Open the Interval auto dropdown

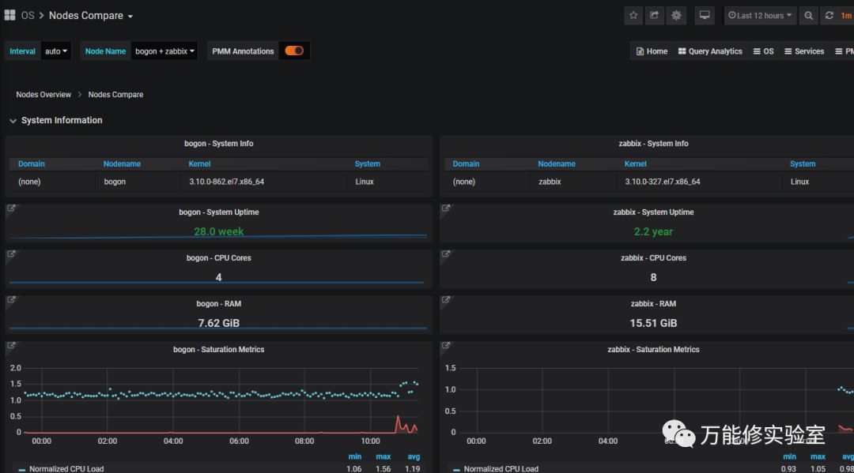tap(55, 51)
